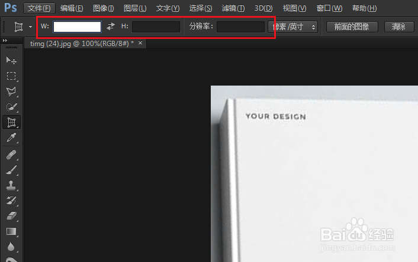
Task: Open the 文件(F) menu
Action: pyautogui.click(x=39, y=8)
